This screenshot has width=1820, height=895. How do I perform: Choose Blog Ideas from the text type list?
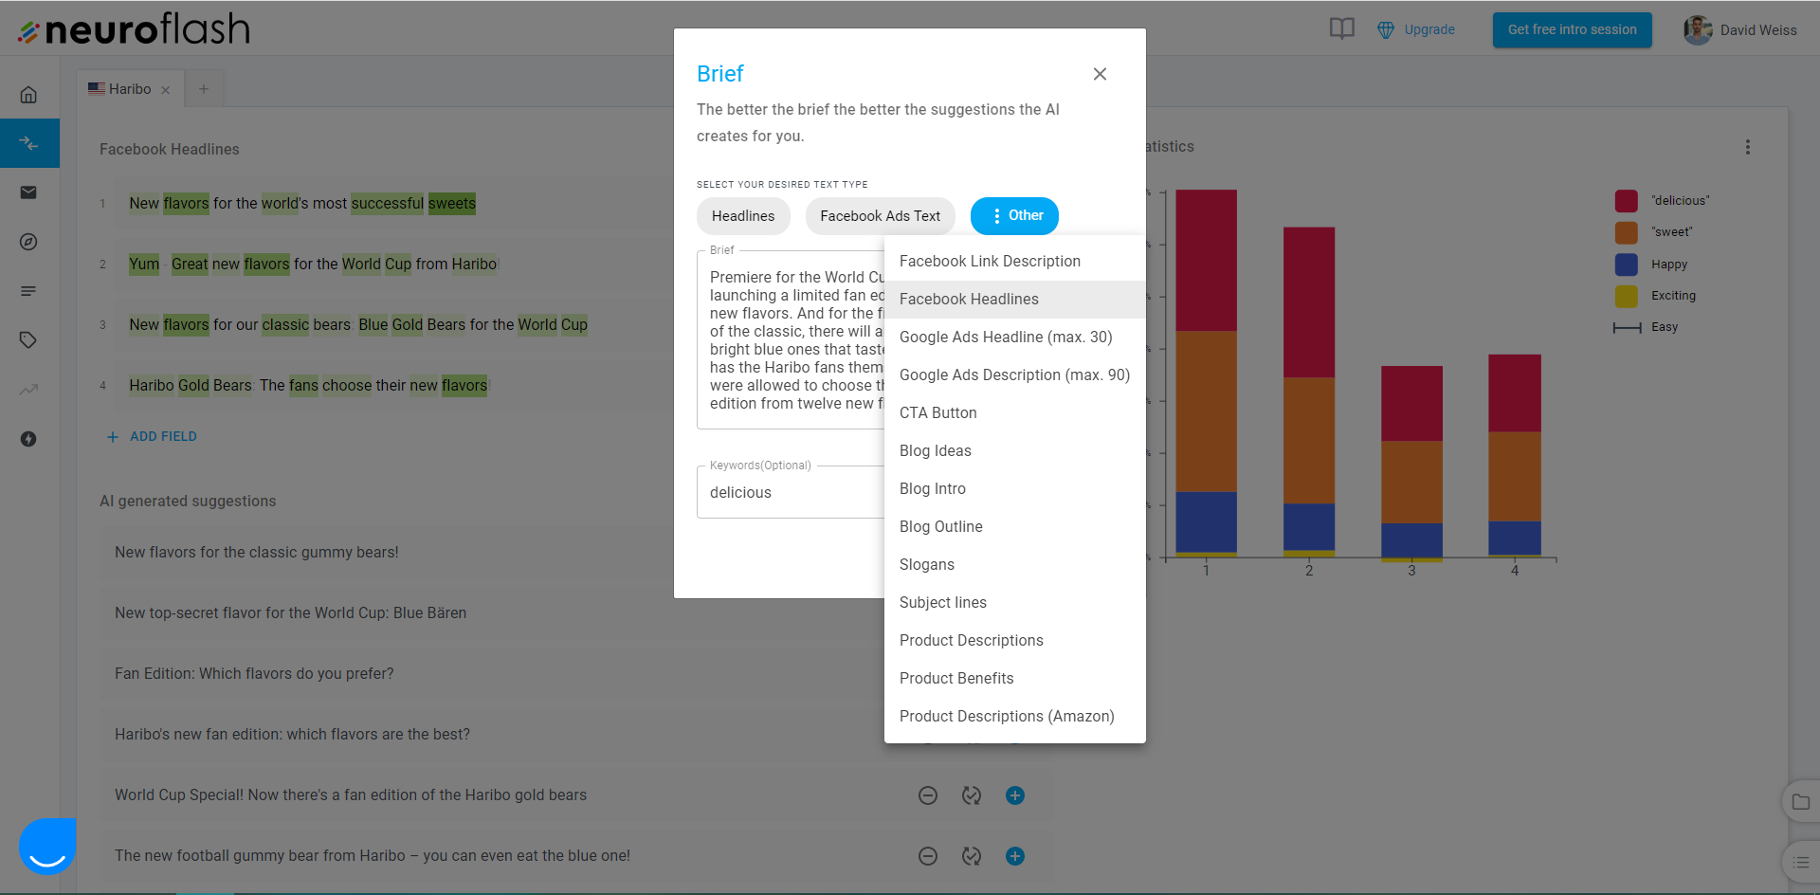(x=935, y=450)
